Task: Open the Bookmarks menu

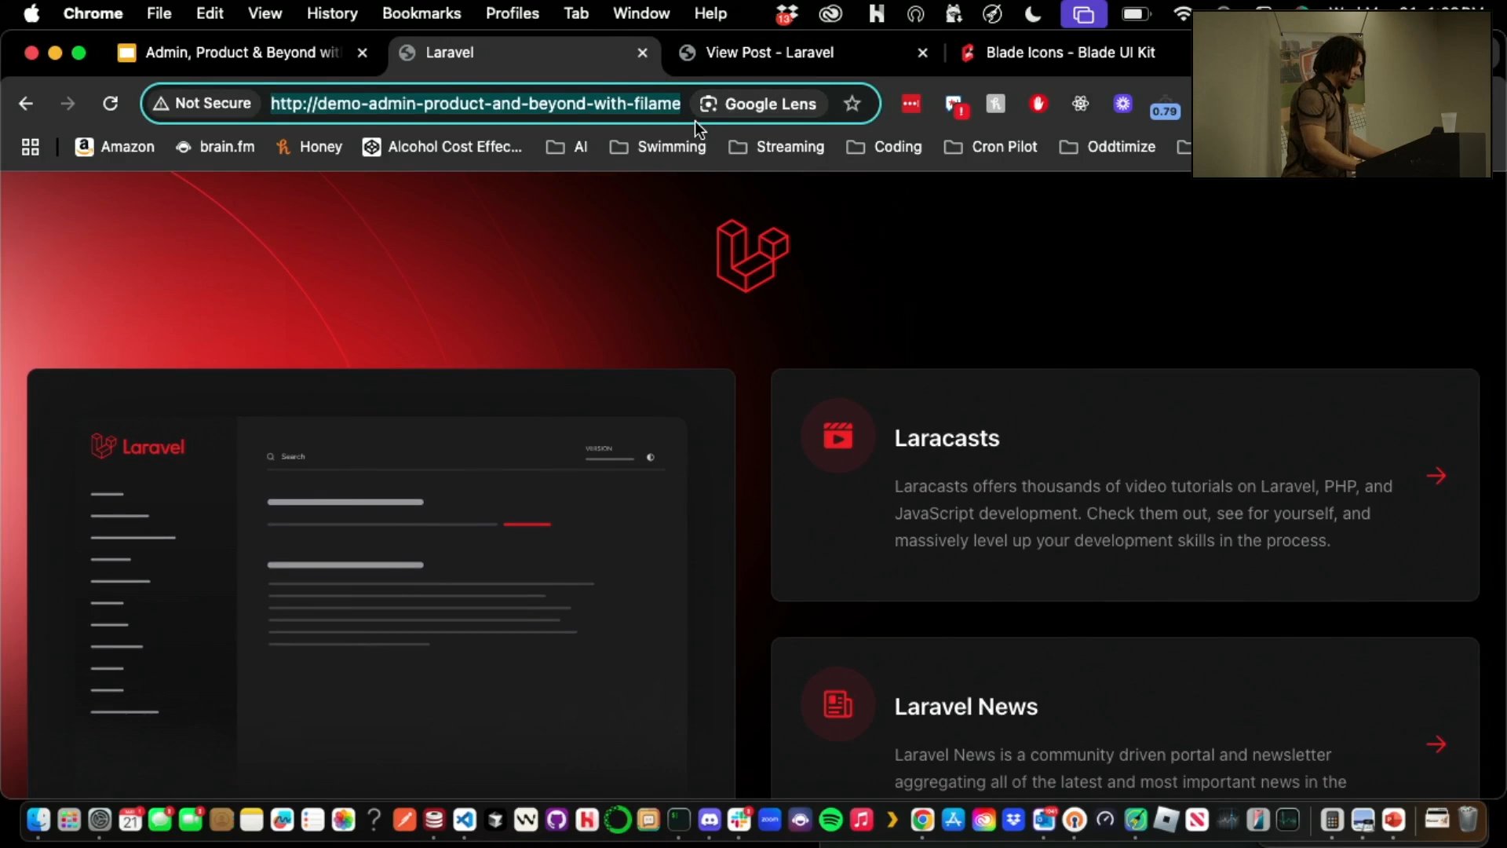Action: click(421, 13)
